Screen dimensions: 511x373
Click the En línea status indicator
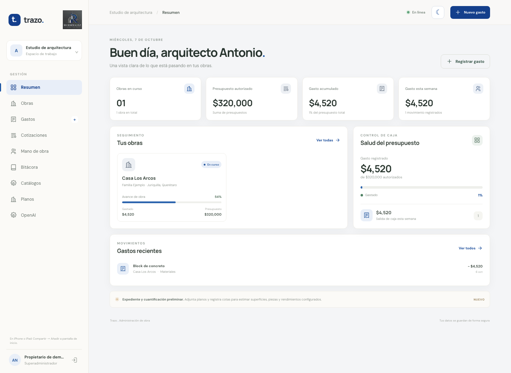point(416,12)
